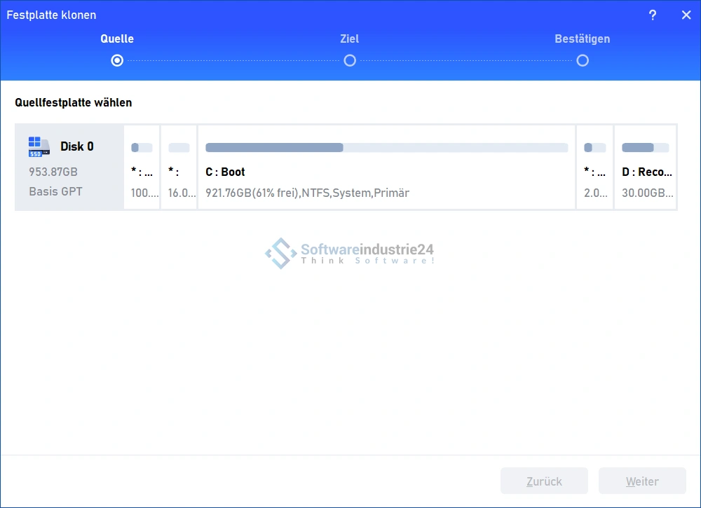Image resolution: width=701 pixels, height=508 pixels.
Task: Select the Bestätigen step radio circle
Action: pyautogui.click(x=583, y=61)
